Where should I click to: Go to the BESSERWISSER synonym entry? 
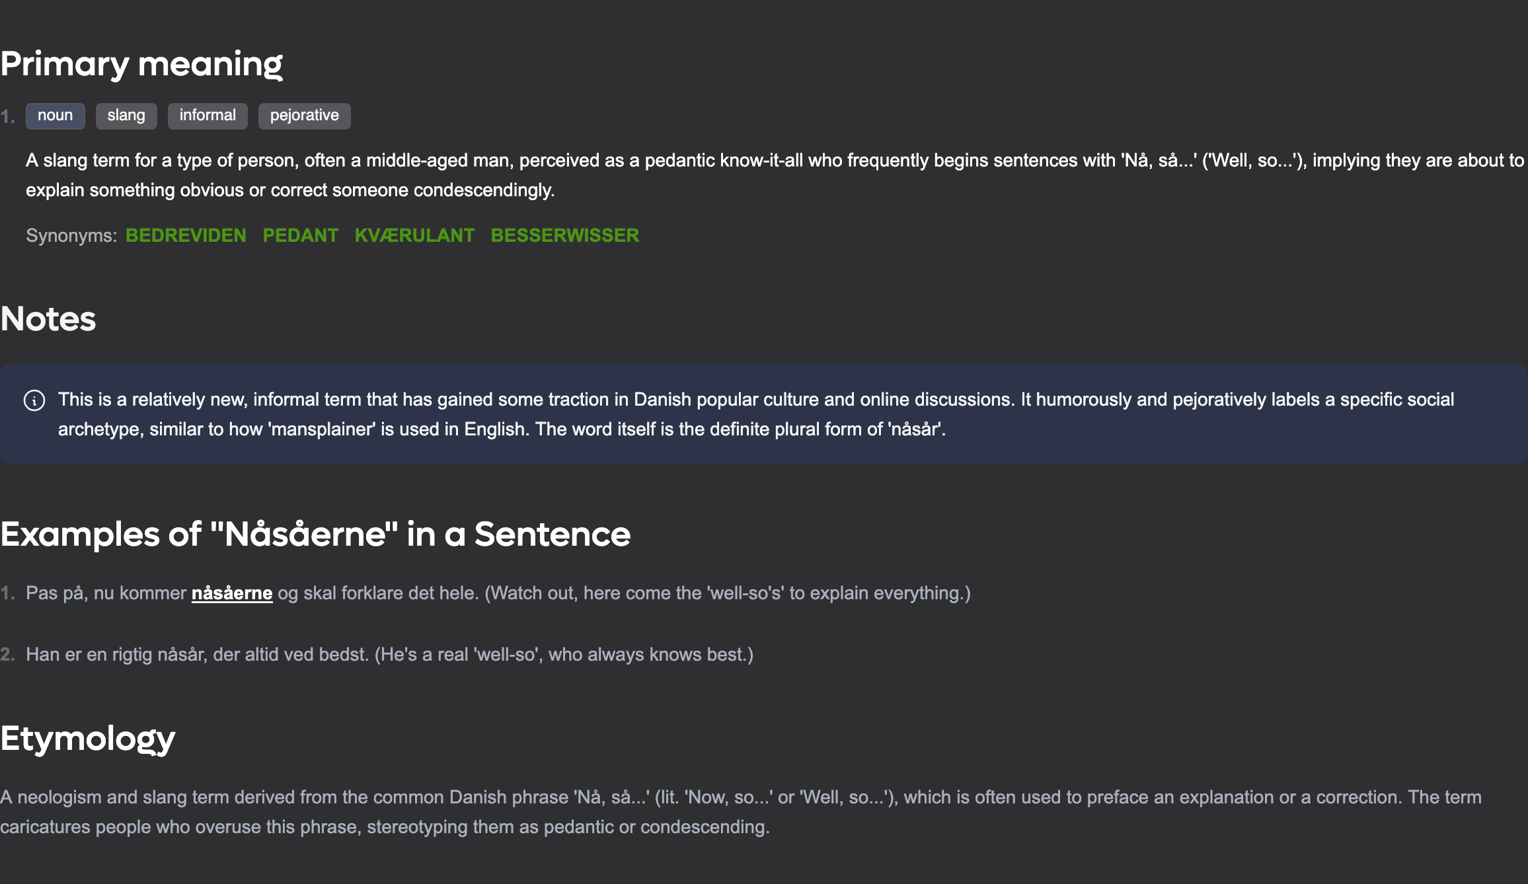coord(564,235)
